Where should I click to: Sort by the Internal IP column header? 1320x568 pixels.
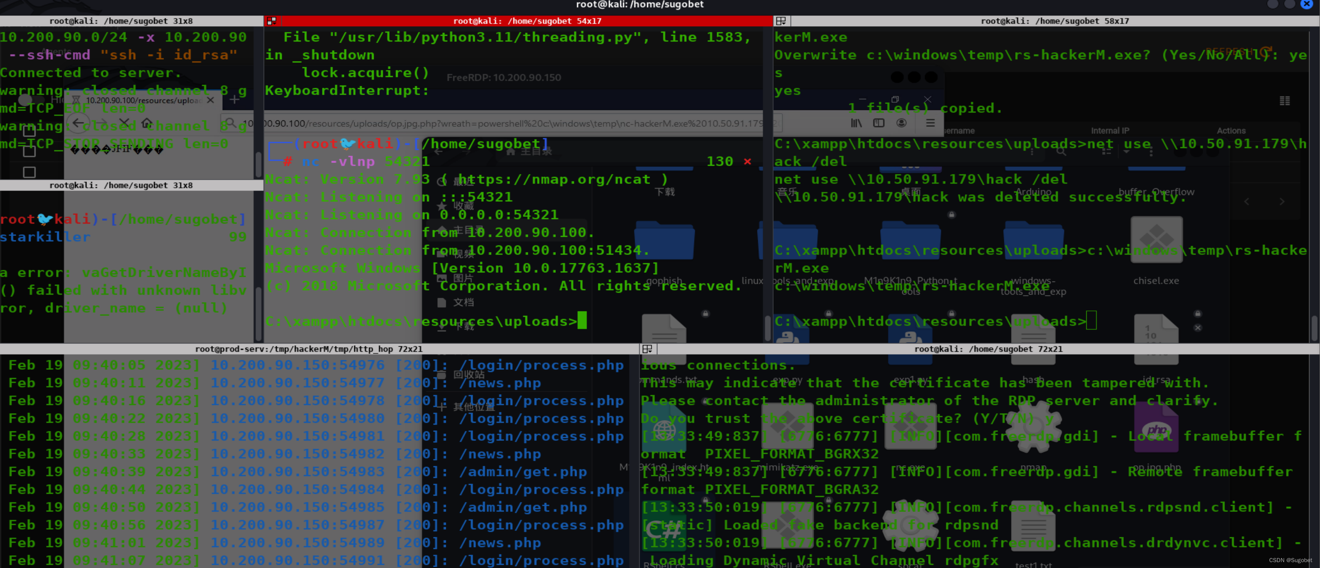(x=1110, y=131)
